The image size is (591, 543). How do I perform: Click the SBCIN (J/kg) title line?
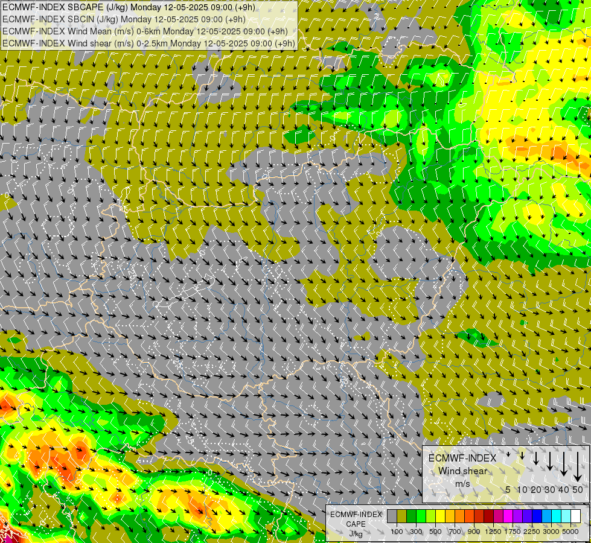pyautogui.click(x=124, y=19)
